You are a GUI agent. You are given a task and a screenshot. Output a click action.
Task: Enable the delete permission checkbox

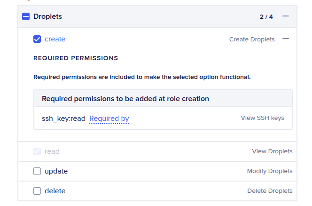point(37,191)
